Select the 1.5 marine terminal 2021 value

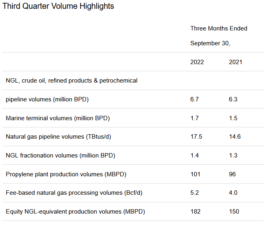pos(233,118)
